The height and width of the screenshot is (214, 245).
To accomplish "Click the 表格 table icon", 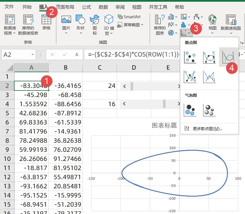I will click(x=46, y=22).
